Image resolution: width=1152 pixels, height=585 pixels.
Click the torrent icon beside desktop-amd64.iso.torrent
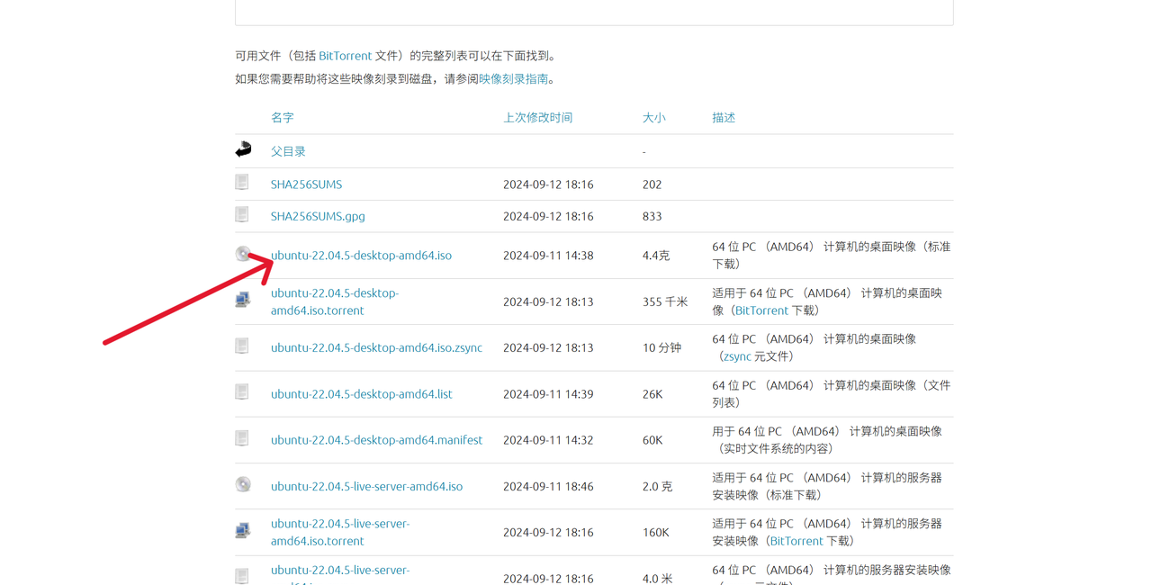point(243,300)
